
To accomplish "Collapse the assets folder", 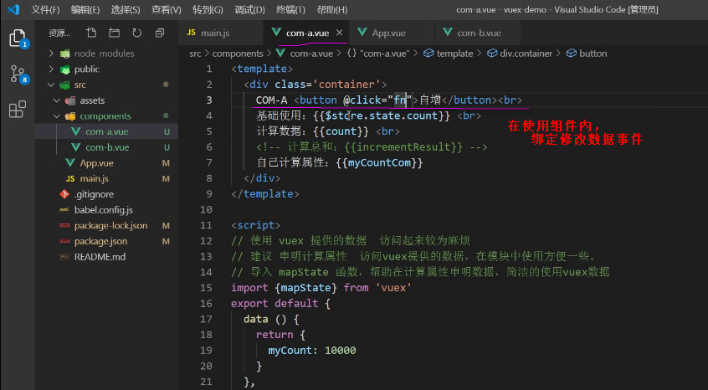I will (x=56, y=100).
